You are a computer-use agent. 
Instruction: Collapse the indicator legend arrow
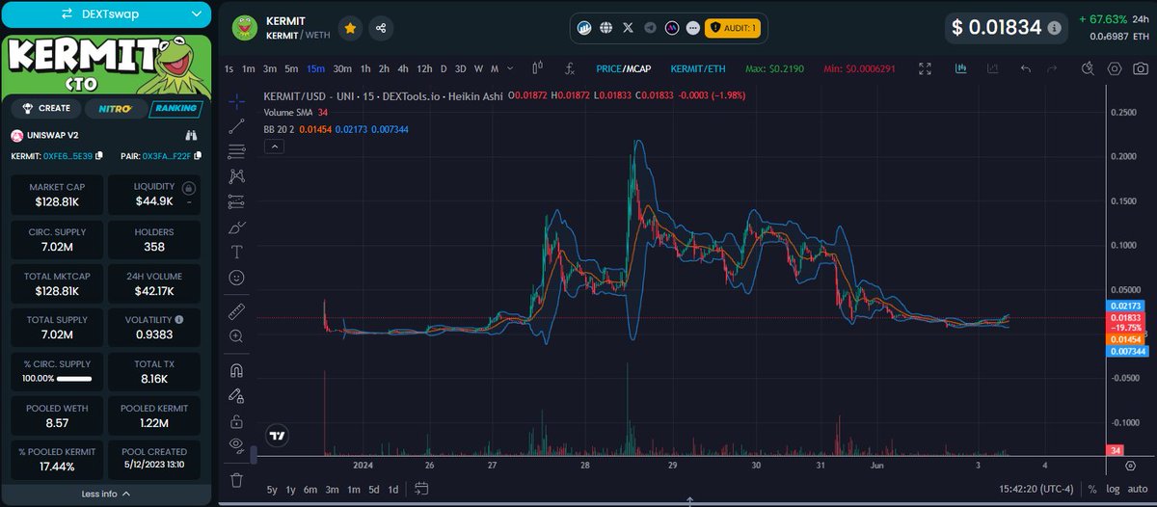pyautogui.click(x=272, y=146)
